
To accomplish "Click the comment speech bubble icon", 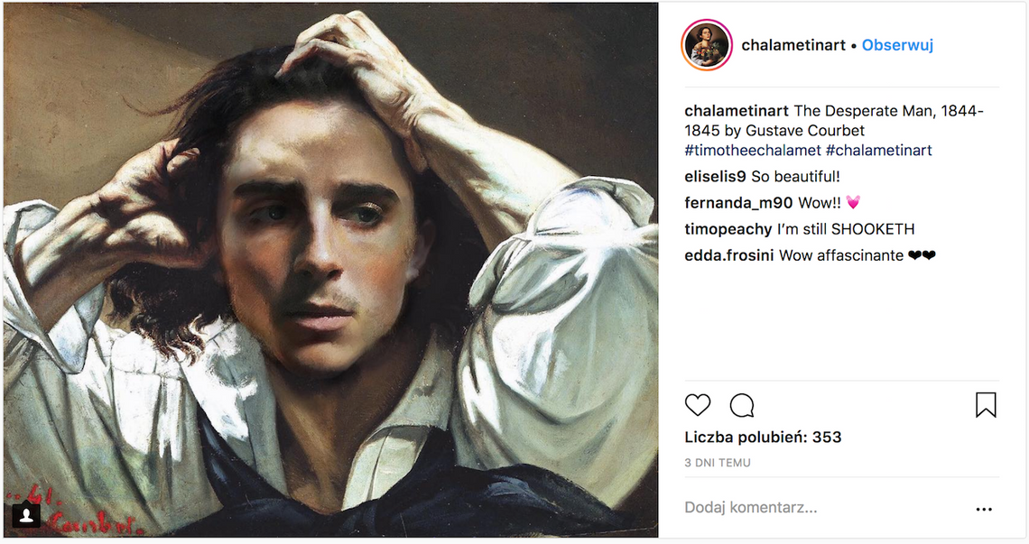I will coord(742,405).
